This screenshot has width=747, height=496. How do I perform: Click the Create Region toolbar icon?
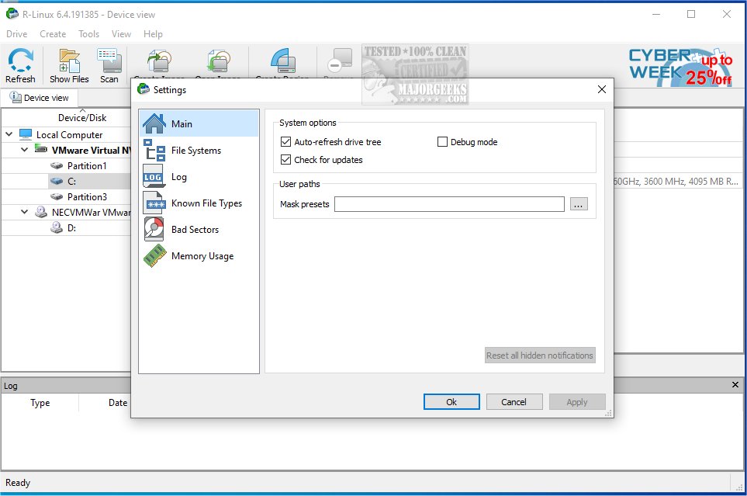283,61
